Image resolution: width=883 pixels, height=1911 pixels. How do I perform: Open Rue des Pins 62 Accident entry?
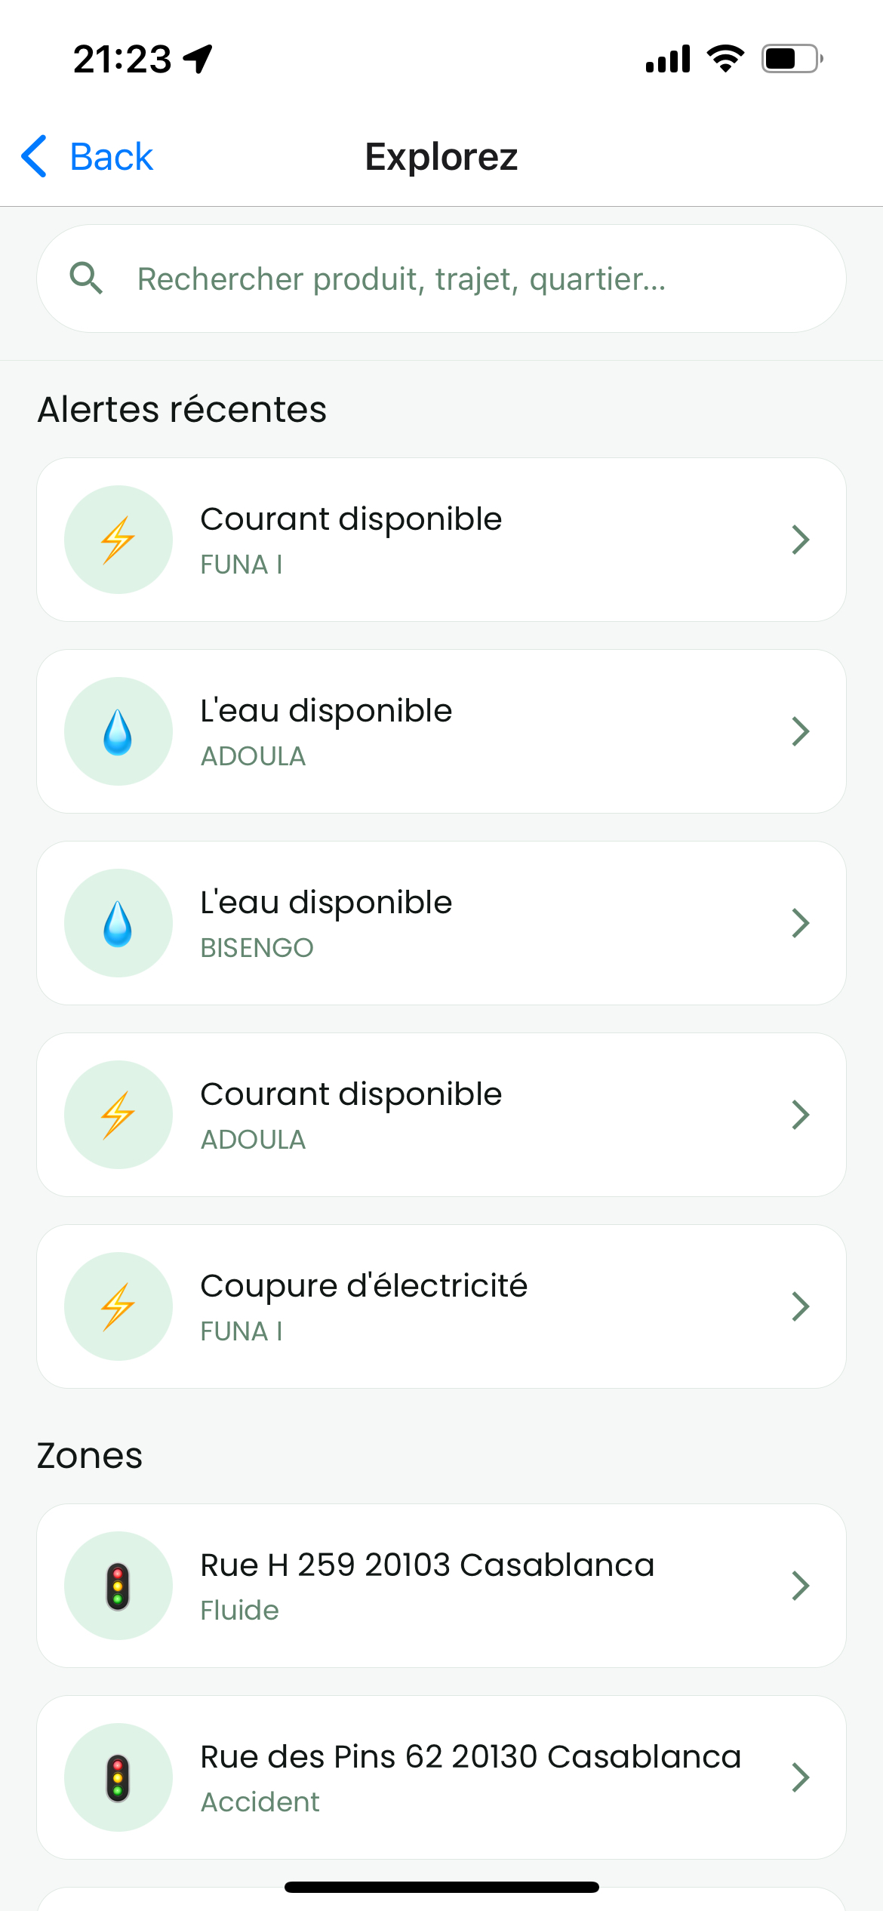[469, 1777]
